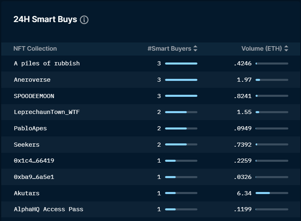Click the NFT Collection column header
The height and width of the screenshot is (221, 301).
[x=35, y=49]
